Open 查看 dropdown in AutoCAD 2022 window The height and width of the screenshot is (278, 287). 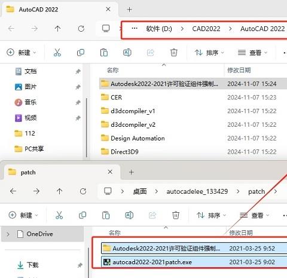(252, 53)
